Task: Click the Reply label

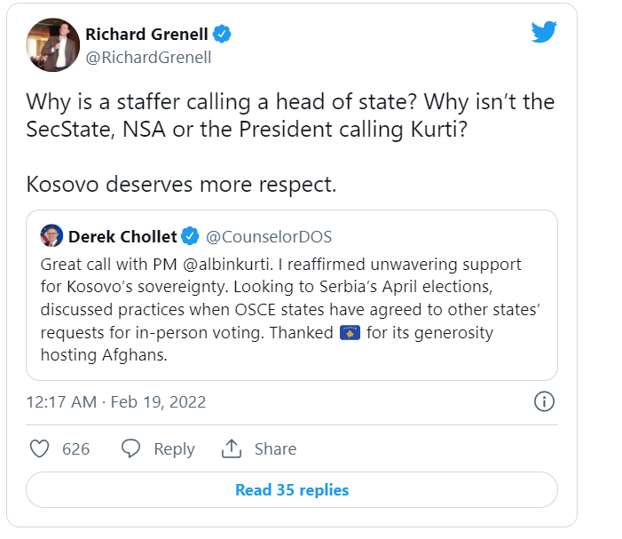Action: pyautogui.click(x=174, y=448)
